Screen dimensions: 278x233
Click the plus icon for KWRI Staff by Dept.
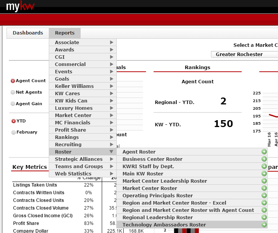(x=264, y=166)
